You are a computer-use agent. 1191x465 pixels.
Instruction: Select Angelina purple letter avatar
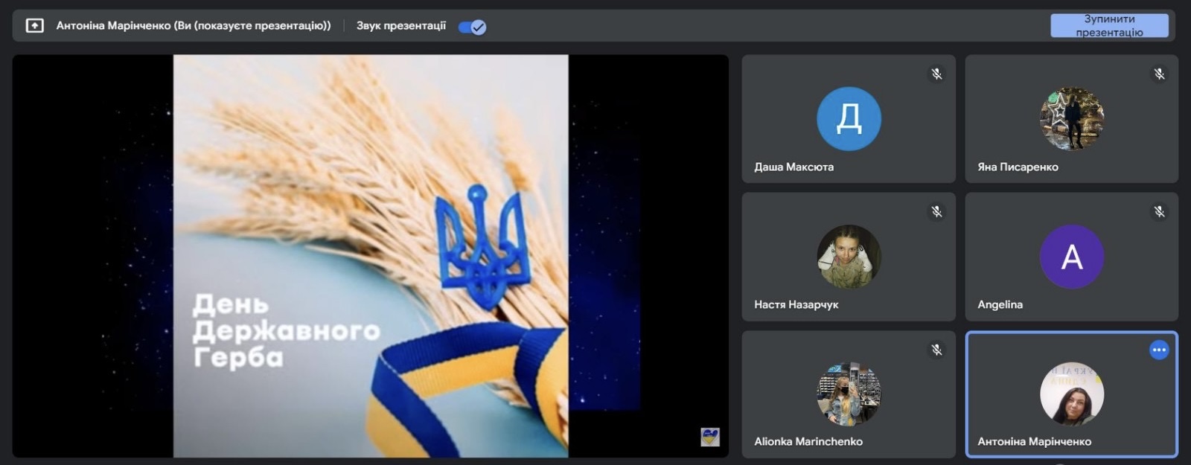pyautogui.click(x=1071, y=257)
